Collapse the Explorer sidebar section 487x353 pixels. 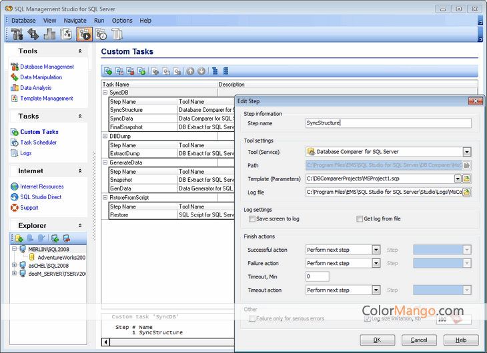click(x=80, y=226)
